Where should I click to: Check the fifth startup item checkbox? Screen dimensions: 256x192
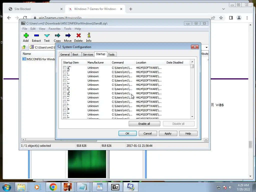coord(65,84)
